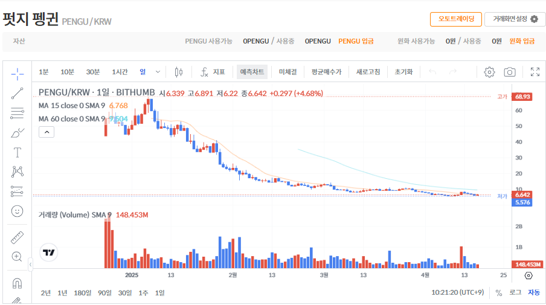Click the MA 60 close indicator legend
Viewport: 546px width, 305px height.
click(72, 119)
